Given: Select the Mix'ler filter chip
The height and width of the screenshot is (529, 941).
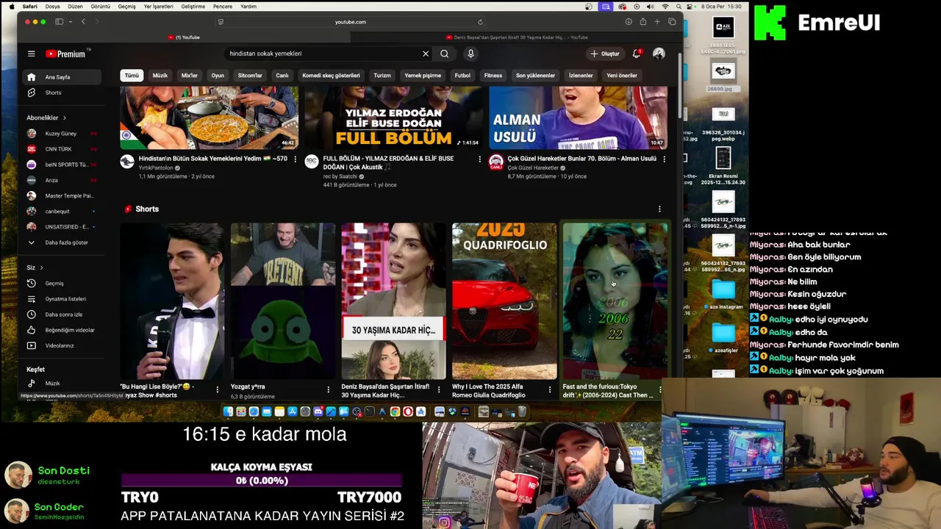Looking at the screenshot, I should click(x=189, y=76).
